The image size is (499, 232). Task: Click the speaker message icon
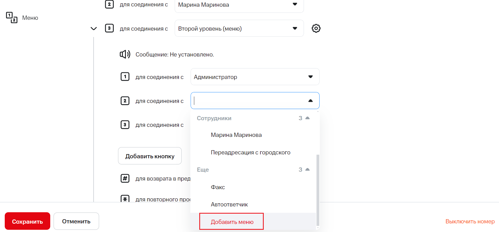[125, 54]
